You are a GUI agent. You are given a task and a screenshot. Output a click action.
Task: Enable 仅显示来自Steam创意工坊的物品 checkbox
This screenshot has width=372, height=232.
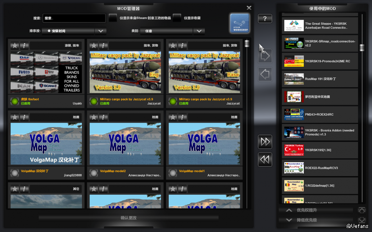coord(113,18)
